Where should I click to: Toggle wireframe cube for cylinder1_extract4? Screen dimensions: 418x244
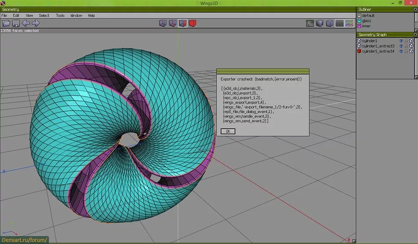point(411,51)
